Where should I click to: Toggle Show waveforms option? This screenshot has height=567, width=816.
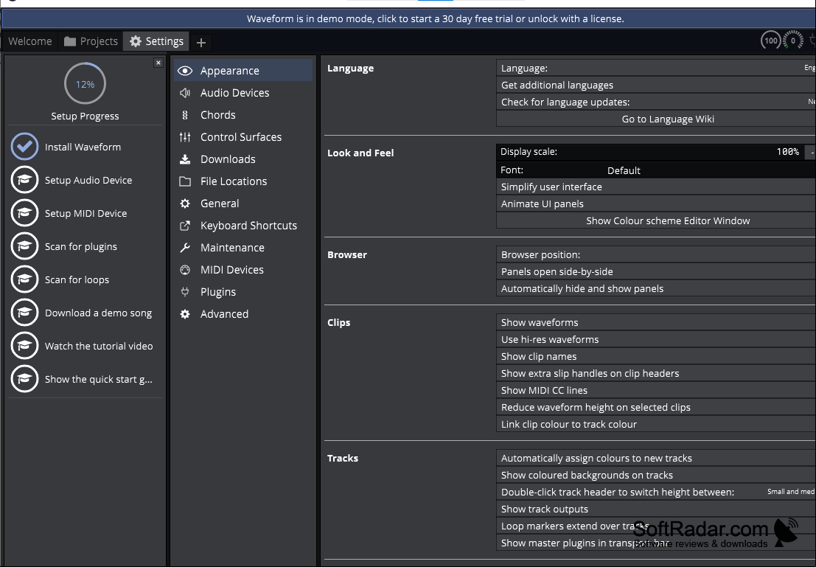point(656,322)
